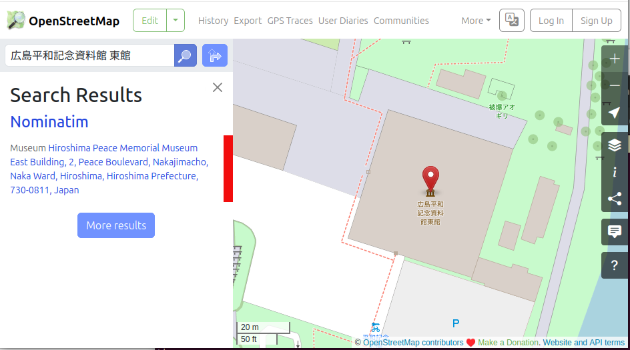Open the Export menu item

click(x=248, y=21)
